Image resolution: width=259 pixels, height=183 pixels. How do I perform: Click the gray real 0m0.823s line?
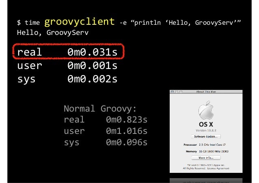106,119
